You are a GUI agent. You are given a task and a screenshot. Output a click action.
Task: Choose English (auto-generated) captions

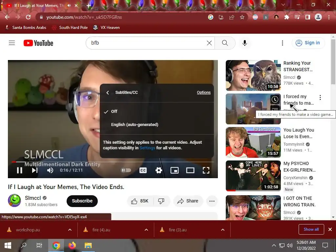pyautogui.click(x=157, y=124)
